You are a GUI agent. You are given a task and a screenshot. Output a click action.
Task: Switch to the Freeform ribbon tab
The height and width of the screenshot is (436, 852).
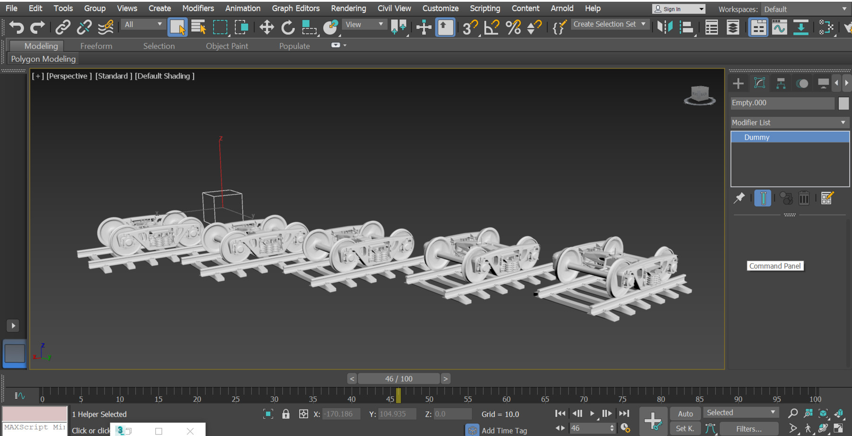coord(96,45)
